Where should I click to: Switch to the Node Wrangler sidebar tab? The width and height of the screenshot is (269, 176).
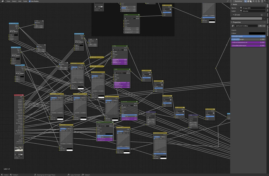267,30
